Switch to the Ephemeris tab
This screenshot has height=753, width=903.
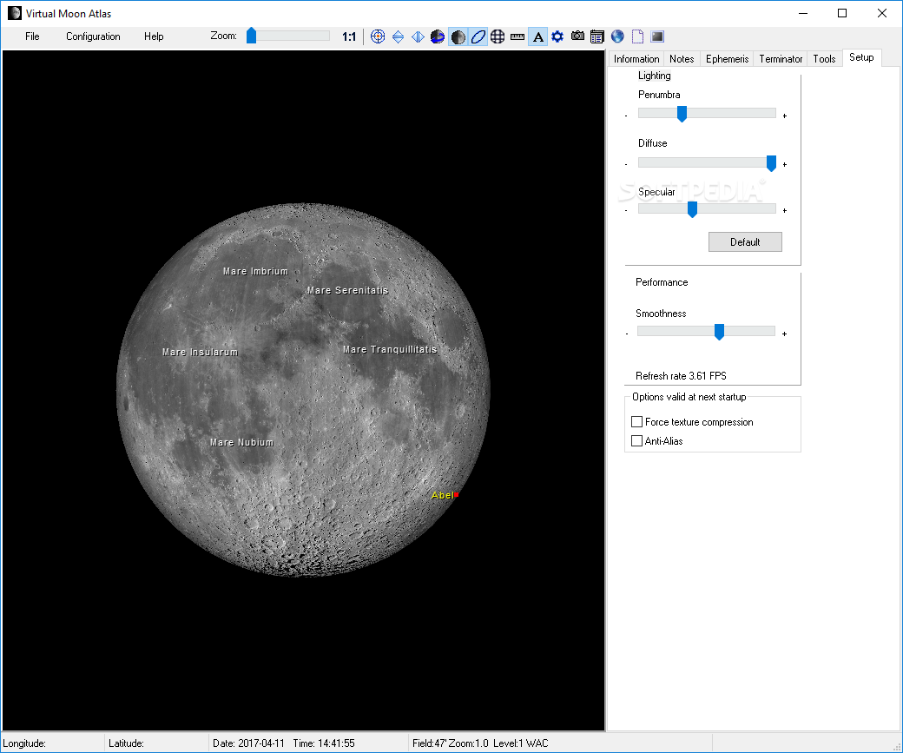point(727,59)
